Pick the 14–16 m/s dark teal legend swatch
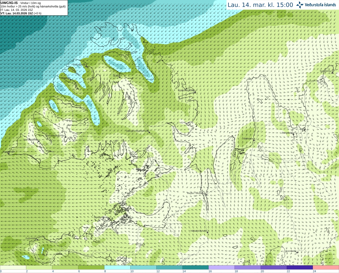This screenshot has height=273, width=339. (195, 267)
